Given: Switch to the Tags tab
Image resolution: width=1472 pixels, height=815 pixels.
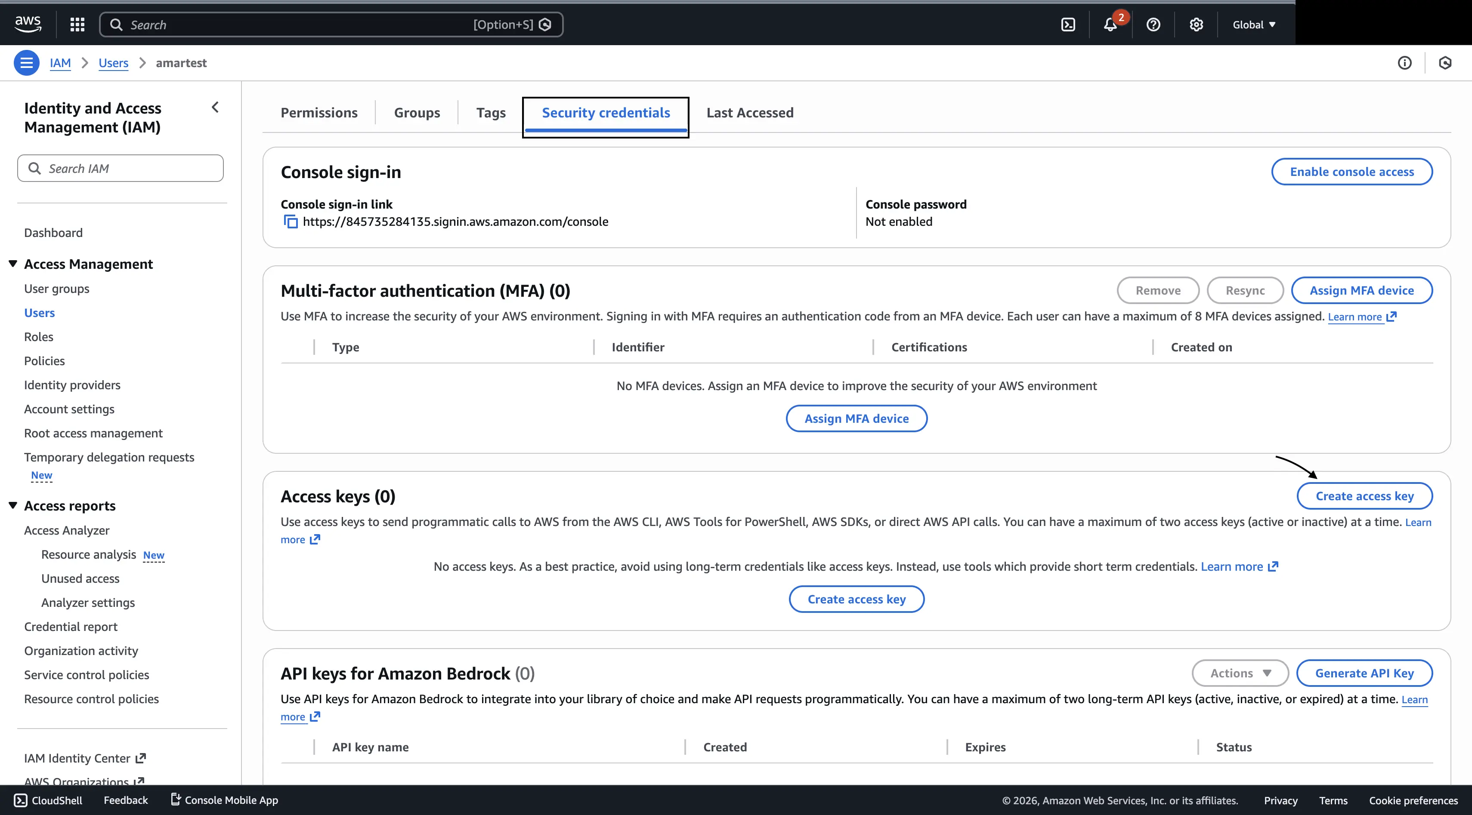Looking at the screenshot, I should pos(491,113).
